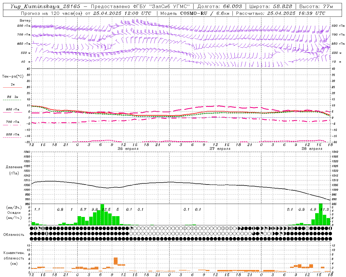This screenshot has height=277, width=346.
Task: Select the forecast start text 25.04.2025 12:00 UTC
Action: point(122,13)
